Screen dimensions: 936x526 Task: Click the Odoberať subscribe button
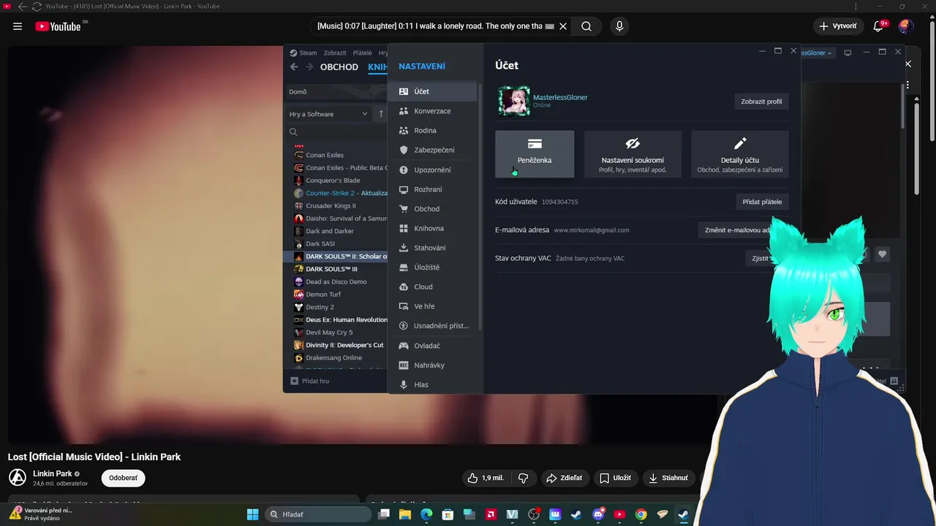(x=123, y=478)
